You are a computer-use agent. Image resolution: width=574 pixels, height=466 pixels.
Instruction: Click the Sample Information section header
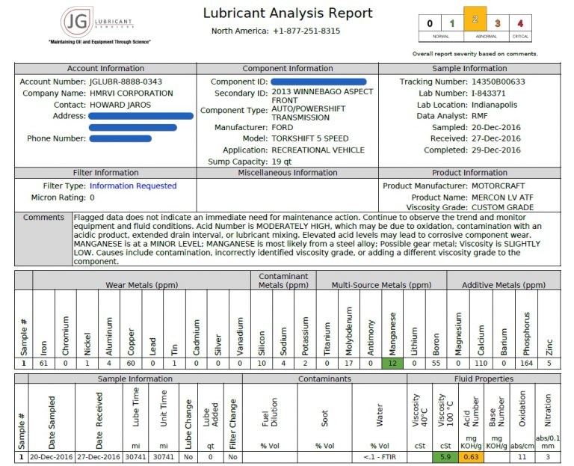coord(469,68)
